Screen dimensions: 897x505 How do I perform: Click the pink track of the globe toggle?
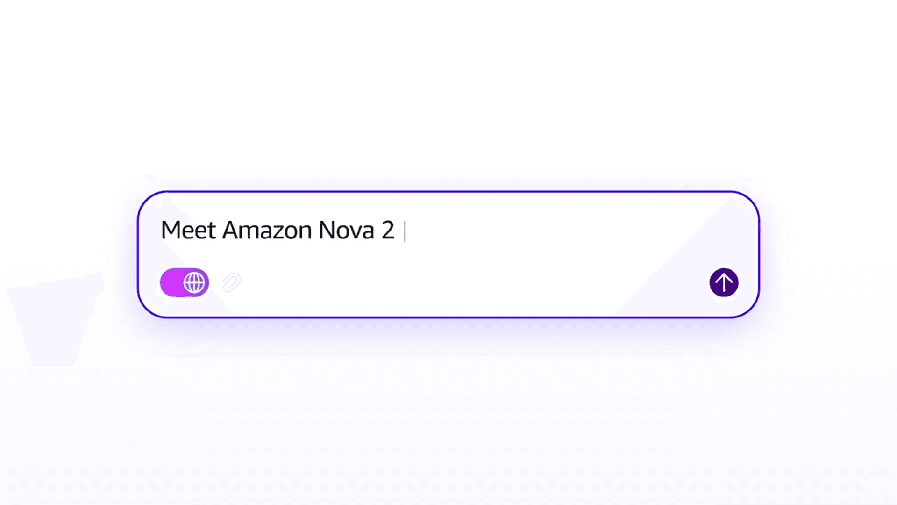(170, 282)
